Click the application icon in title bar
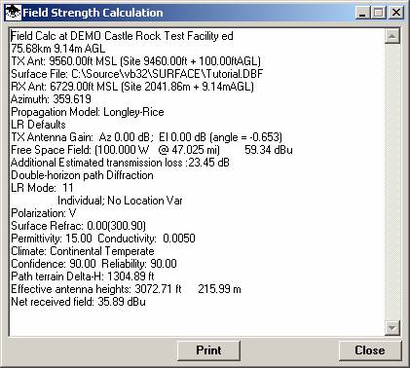This screenshot has width=410, height=368. click(x=13, y=13)
